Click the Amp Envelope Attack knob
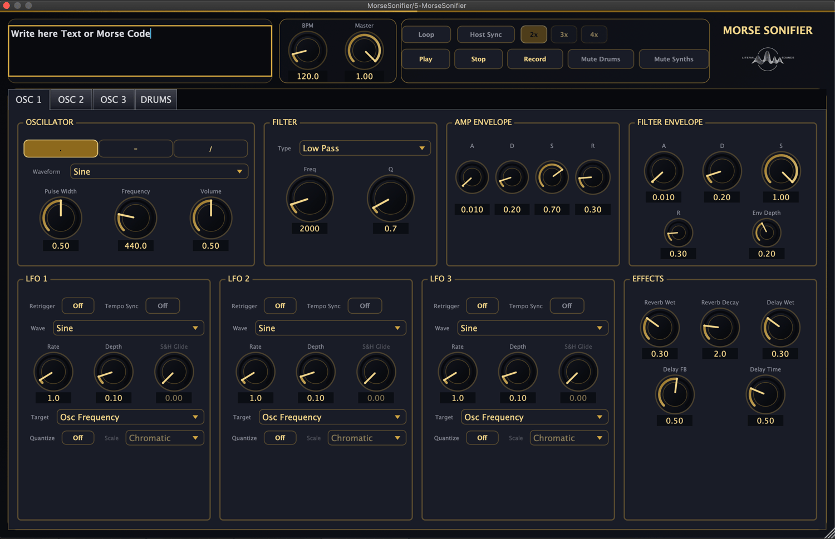The image size is (835, 539). click(x=472, y=177)
